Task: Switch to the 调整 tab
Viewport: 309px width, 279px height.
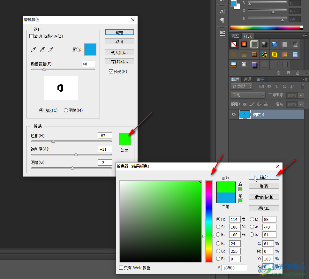Action: tap(235, 36)
